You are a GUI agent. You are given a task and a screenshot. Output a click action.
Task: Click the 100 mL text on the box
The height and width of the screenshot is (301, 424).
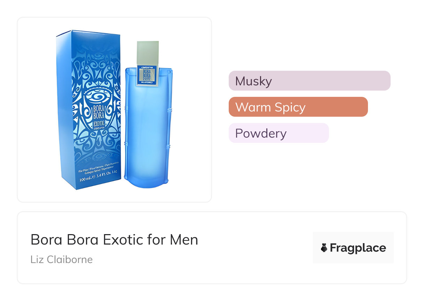85,180
